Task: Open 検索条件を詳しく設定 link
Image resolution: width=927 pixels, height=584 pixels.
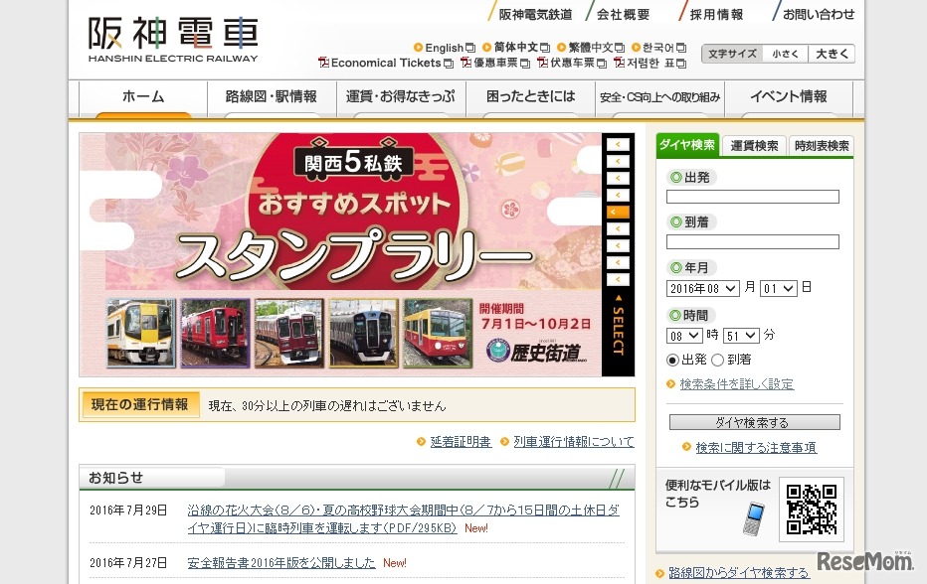Action: pos(737,383)
